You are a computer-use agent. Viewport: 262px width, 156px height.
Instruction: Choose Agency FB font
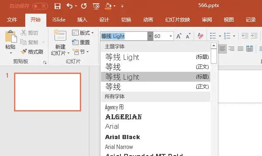pyautogui.click(x=156, y=107)
